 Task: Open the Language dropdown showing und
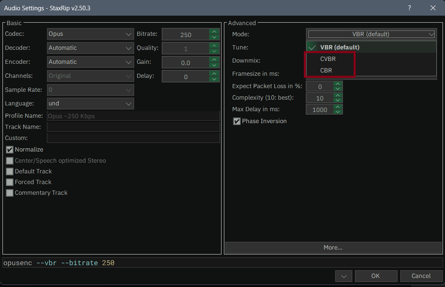click(90, 104)
